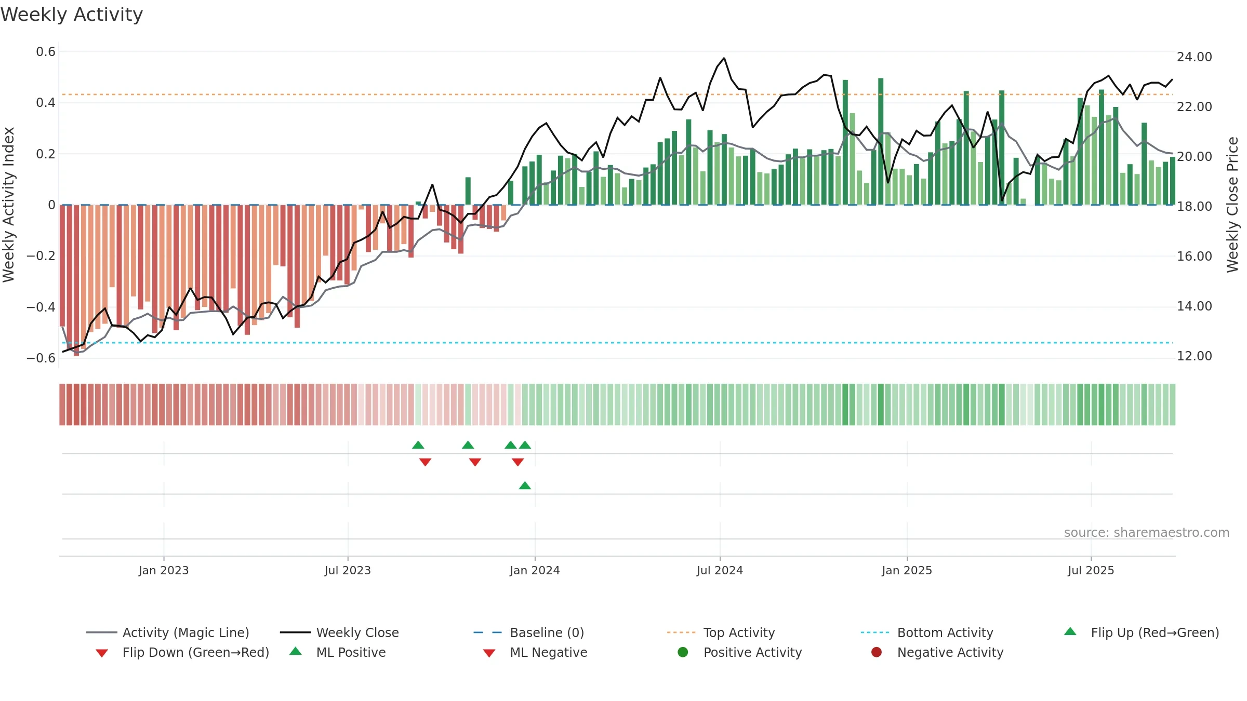Click the rightmost red Flip Down triangle marker
Screen dimensions: 1247x701
point(518,462)
